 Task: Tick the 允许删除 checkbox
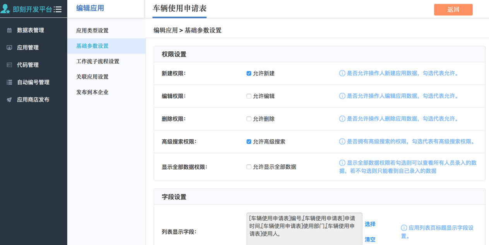coord(249,119)
